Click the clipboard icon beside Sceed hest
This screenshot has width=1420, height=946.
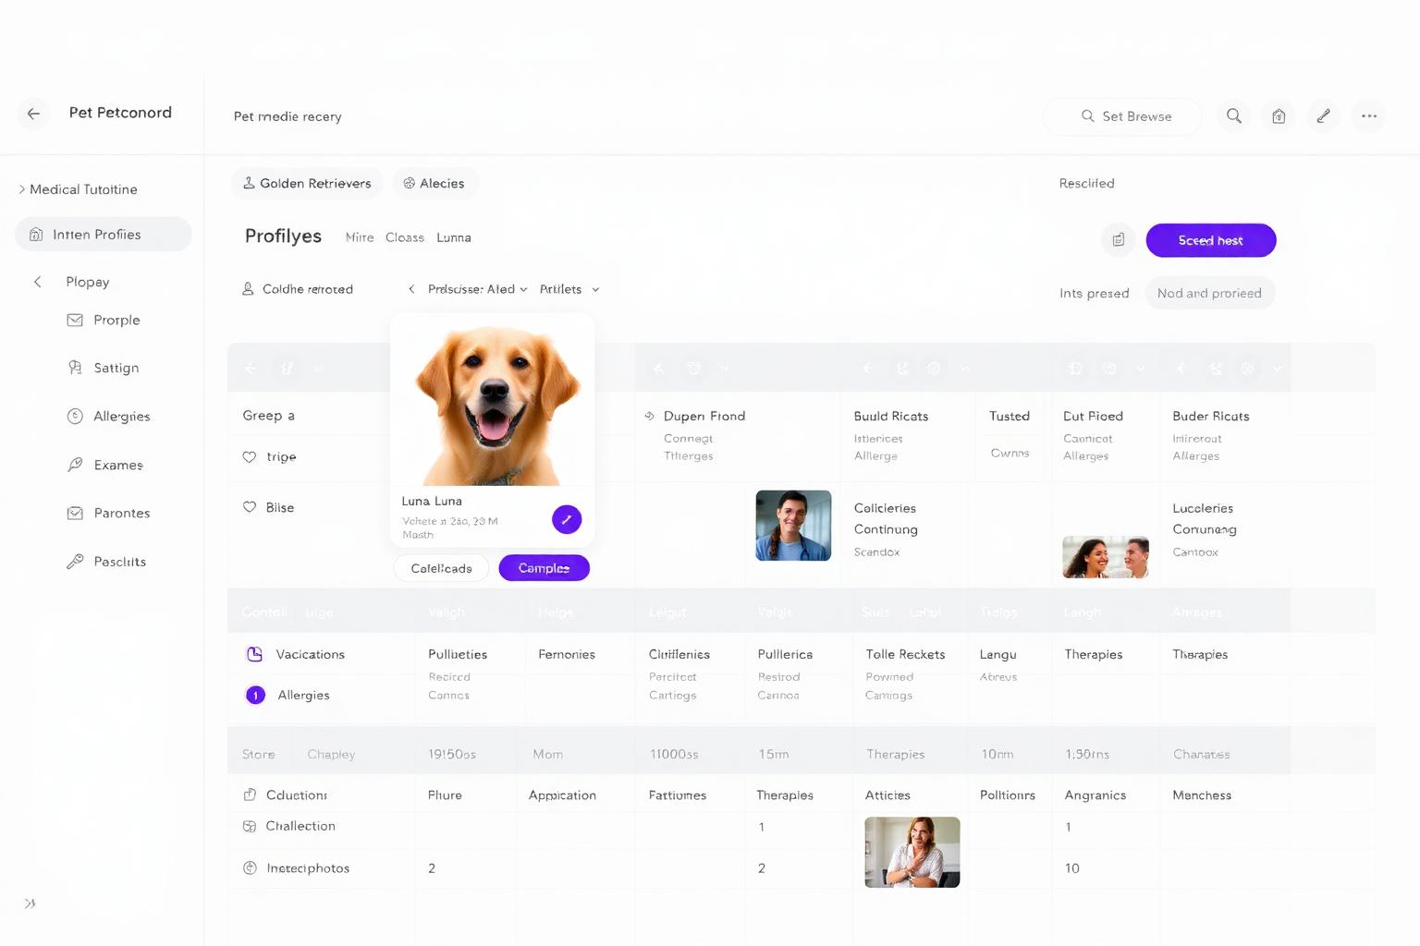tap(1119, 240)
